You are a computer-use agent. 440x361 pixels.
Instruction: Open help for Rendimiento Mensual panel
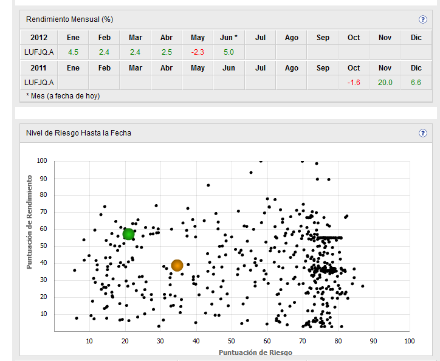[422, 19]
